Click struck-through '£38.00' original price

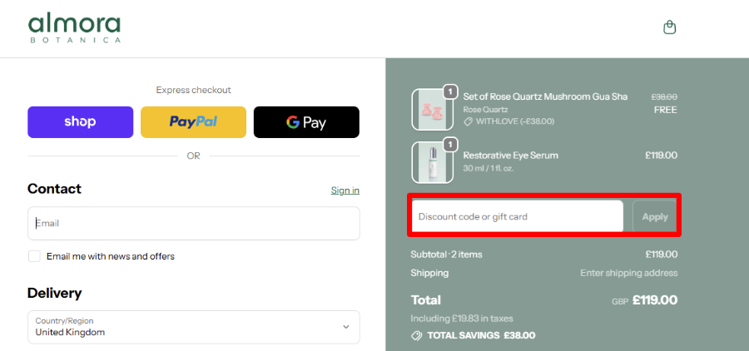[664, 97]
